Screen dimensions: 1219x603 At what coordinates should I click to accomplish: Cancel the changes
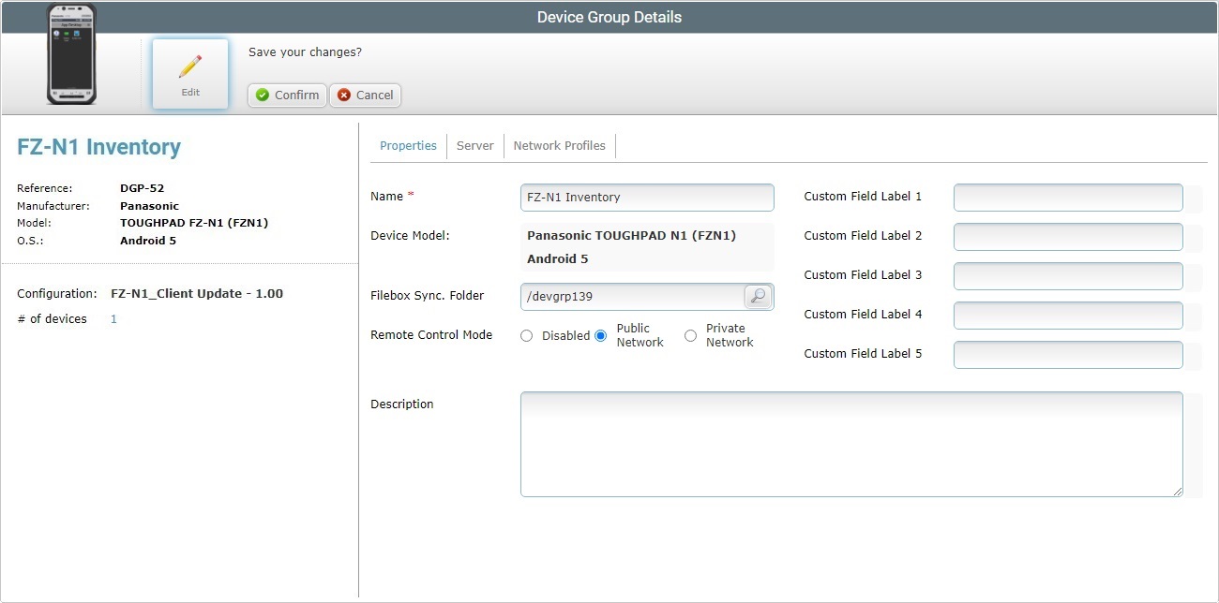(366, 96)
